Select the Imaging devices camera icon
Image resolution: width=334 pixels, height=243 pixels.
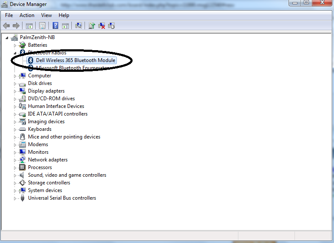23,121
